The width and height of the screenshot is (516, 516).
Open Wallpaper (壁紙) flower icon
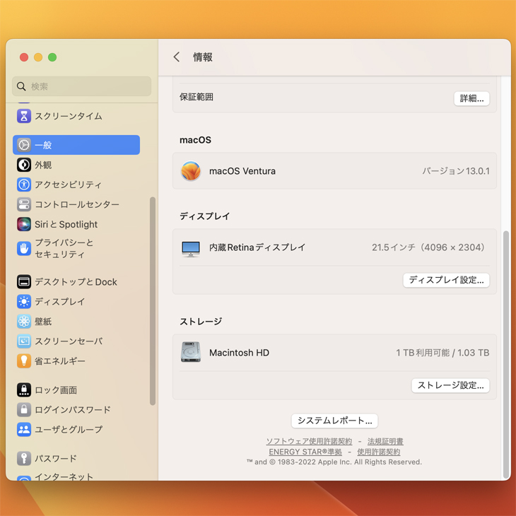[24, 321]
